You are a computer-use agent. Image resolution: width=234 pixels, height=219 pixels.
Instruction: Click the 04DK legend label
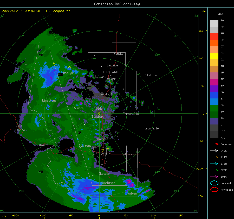coord(224,151)
